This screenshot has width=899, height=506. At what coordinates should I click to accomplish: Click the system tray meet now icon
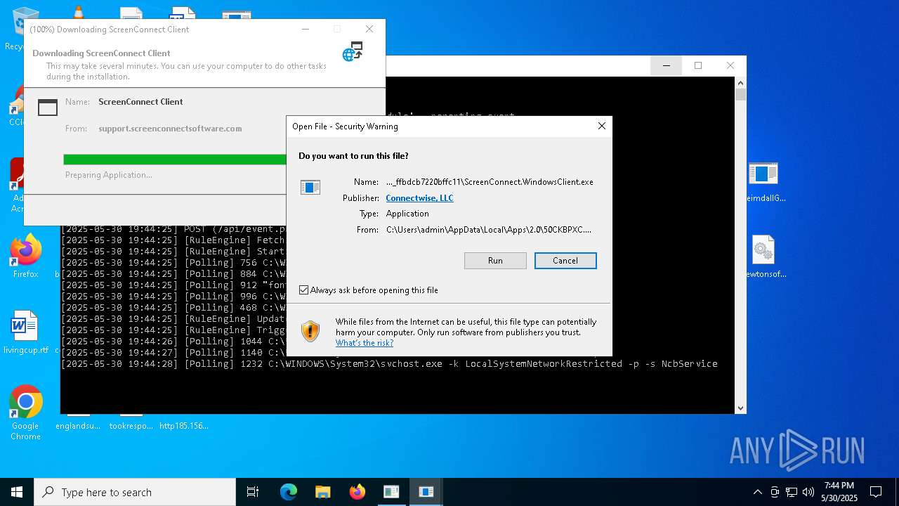775,492
